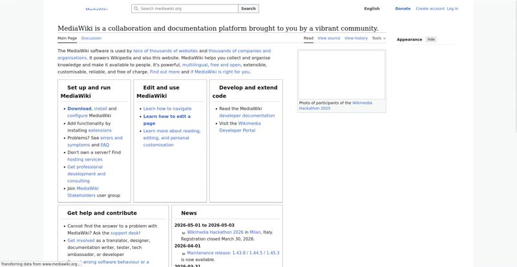
Task: Open the English language selector
Action: [x=372, y=9]
